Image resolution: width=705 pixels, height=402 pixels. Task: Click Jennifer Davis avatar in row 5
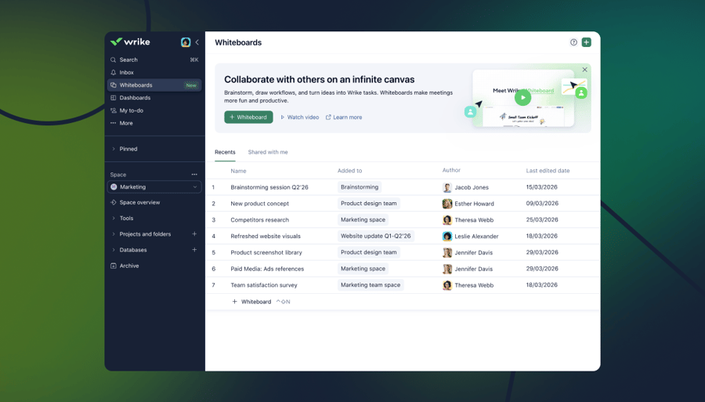tap(447, 252)
